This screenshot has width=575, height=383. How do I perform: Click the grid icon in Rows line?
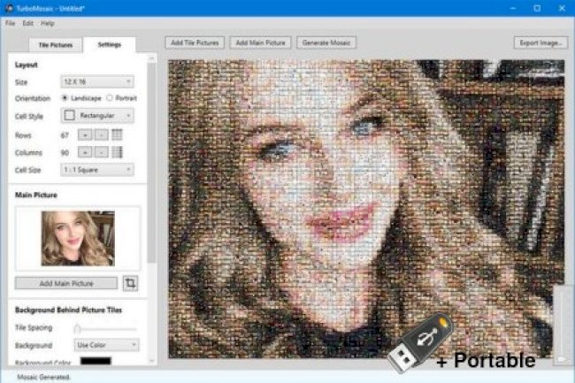117,134
